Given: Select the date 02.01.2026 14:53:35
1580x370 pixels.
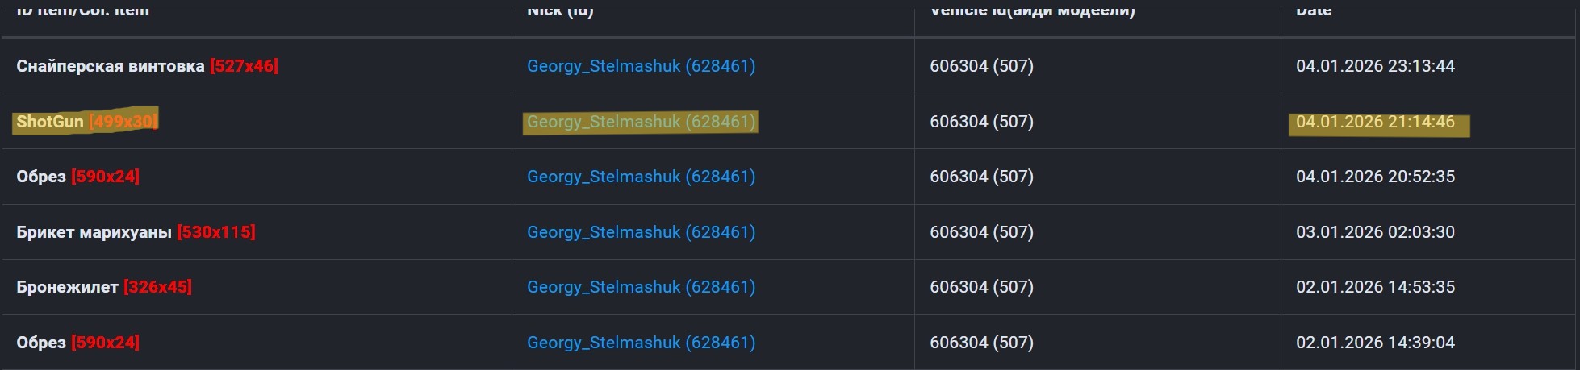Looking at the screenshot, I should (1375, 287).
